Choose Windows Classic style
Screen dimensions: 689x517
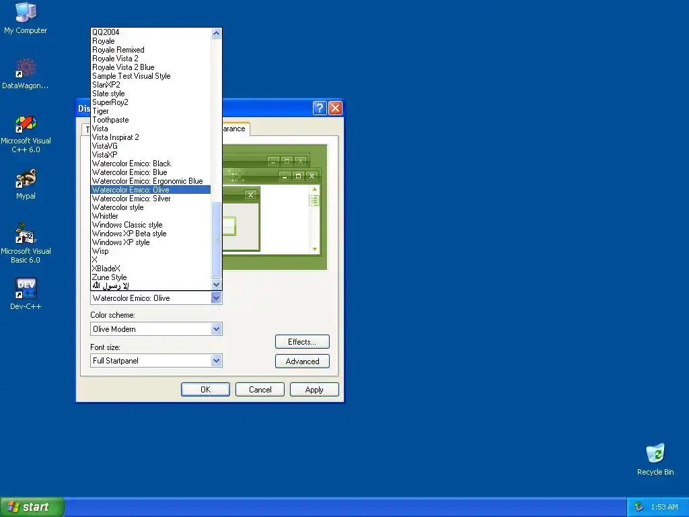tap(151, 225)
